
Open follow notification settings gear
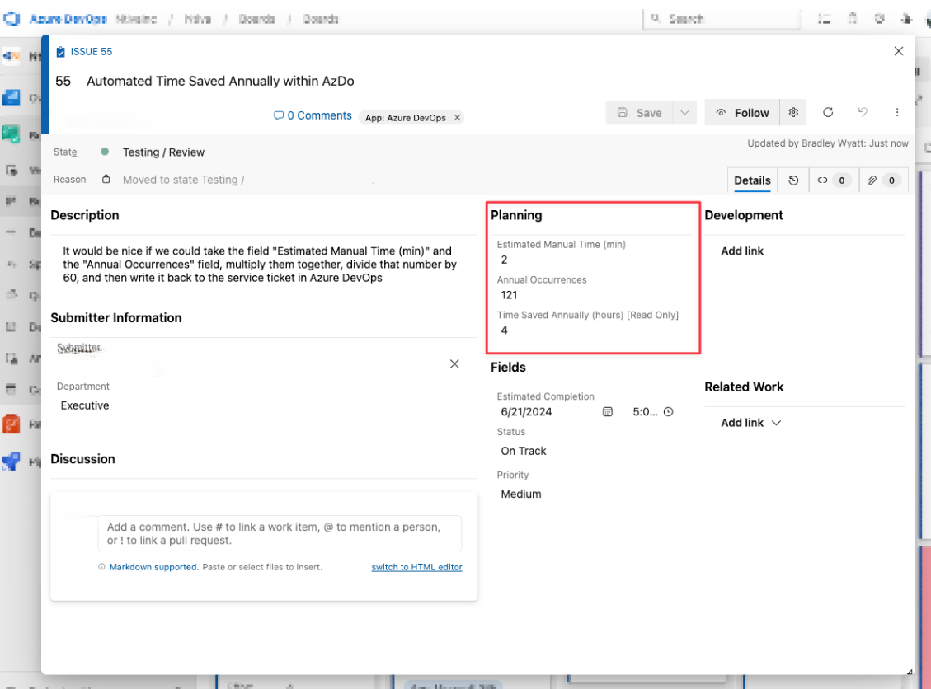[x=793, y=113]
